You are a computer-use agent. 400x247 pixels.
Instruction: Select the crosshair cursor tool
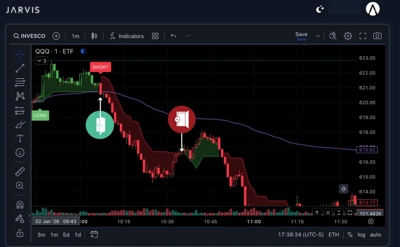[20, 54]
